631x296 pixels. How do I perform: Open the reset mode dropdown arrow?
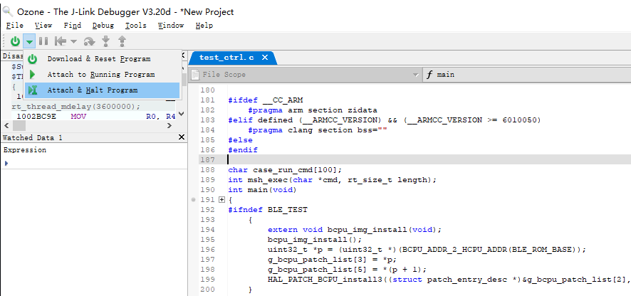(x=73, y=42)
